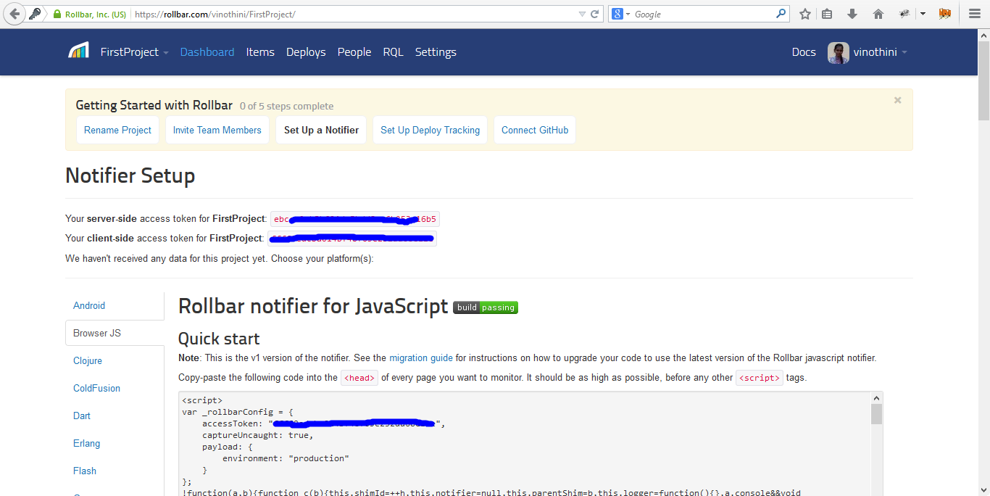The height and width of the screenshot is (496, 990).
Task: Click inside the script code box
Action: [524, 444]
